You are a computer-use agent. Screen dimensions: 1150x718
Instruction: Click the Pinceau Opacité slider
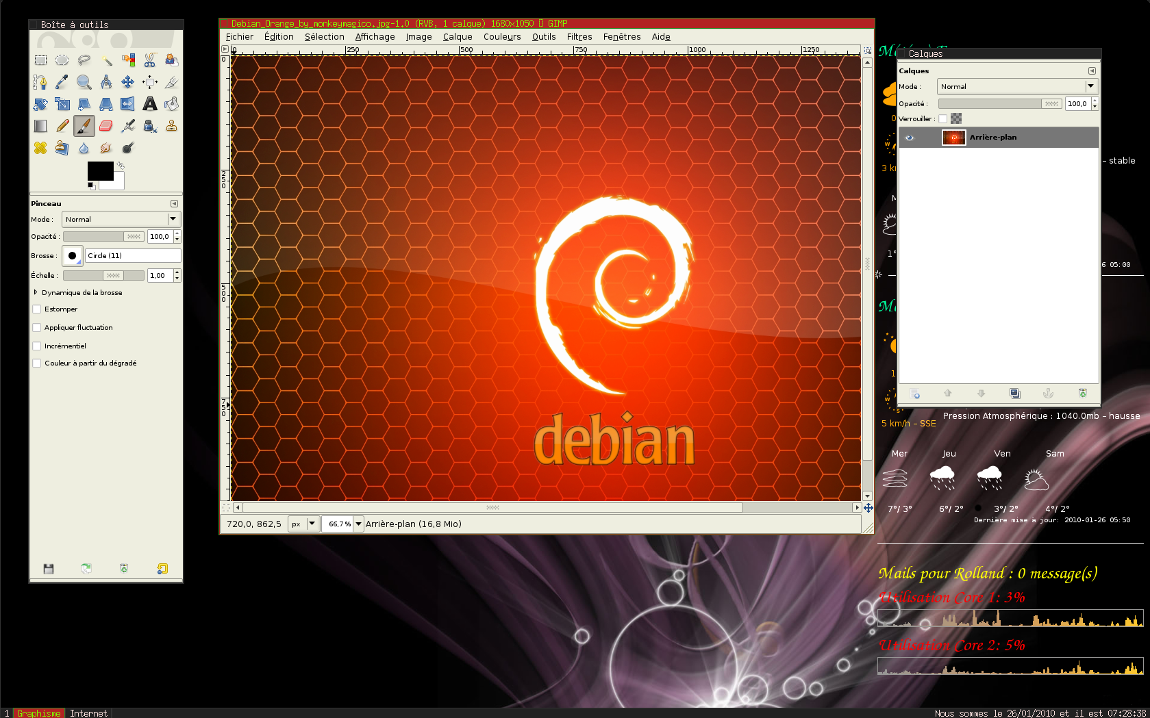coord(103,237)
